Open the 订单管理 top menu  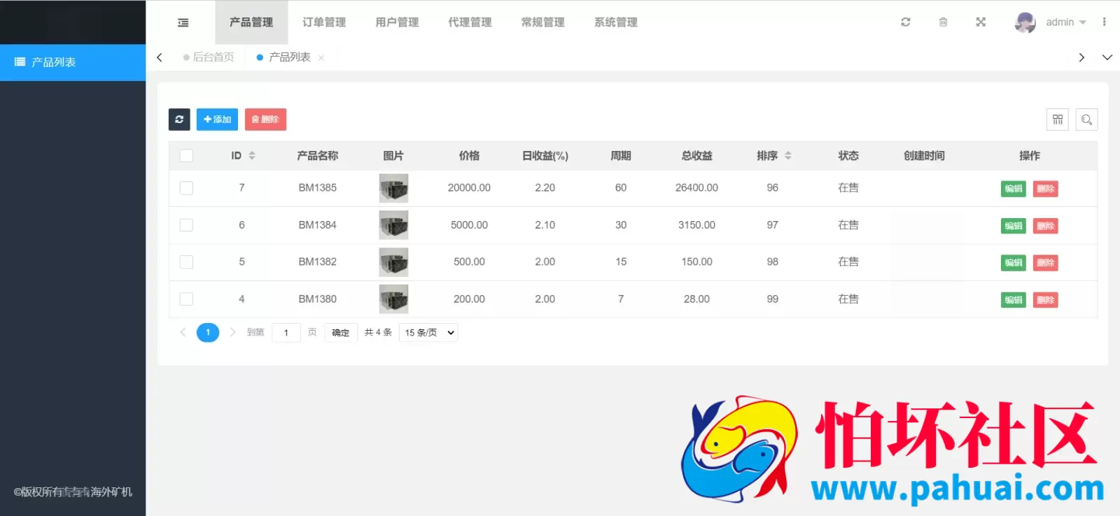(324, 22)
